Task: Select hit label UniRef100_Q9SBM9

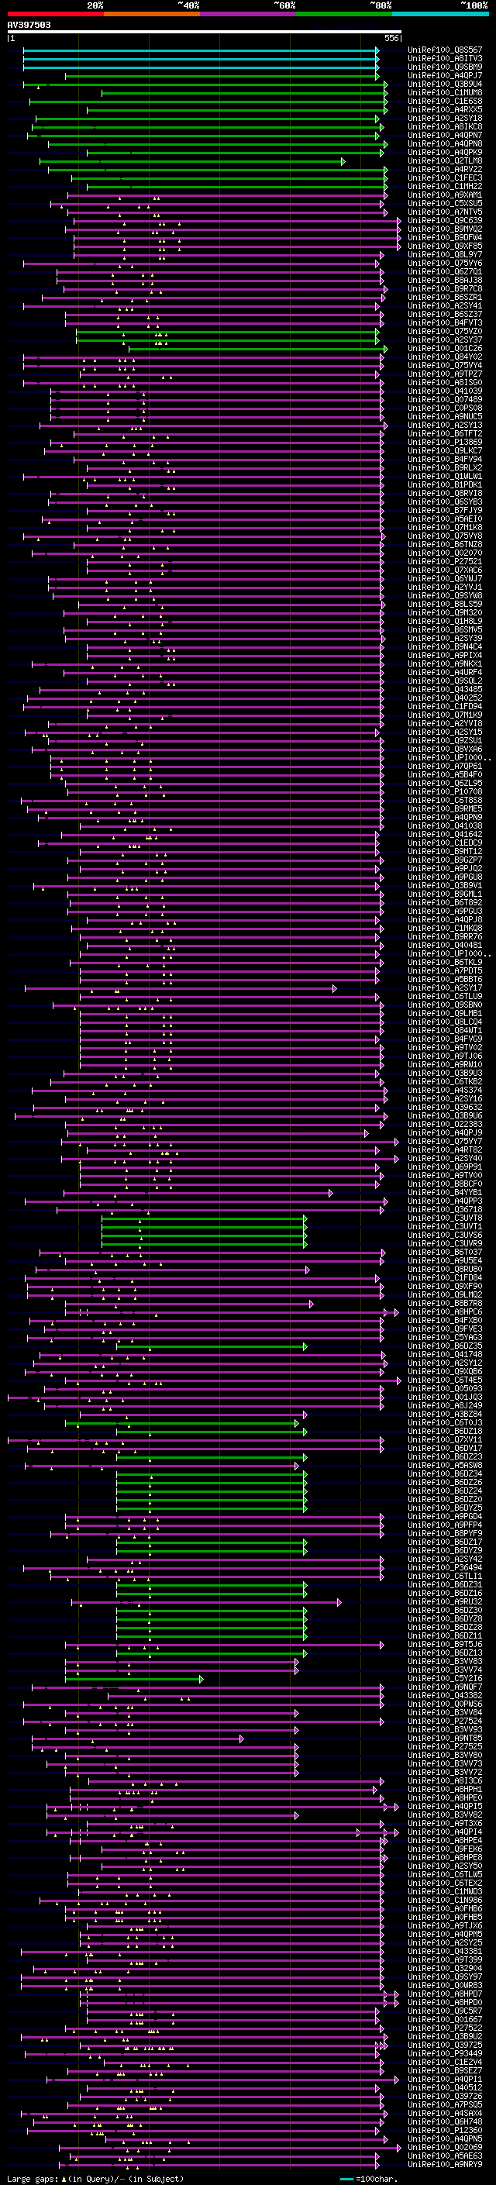Action: pos(445,67)
